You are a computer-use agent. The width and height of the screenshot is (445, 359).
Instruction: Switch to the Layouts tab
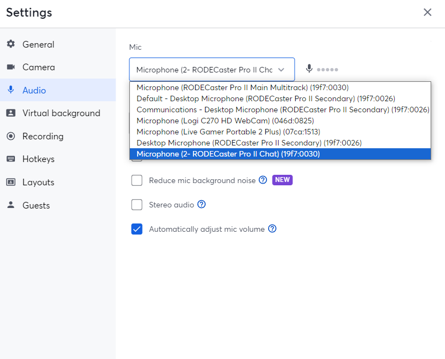tap(58, 182)
